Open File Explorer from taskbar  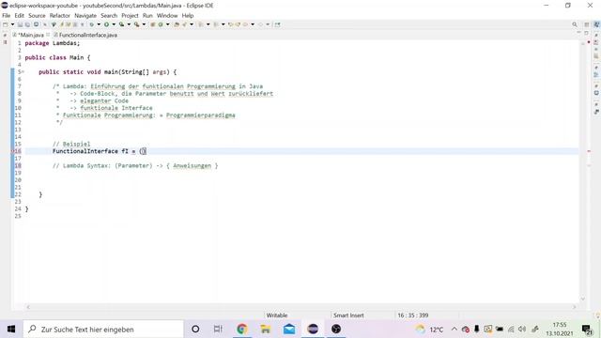point(265,330)
